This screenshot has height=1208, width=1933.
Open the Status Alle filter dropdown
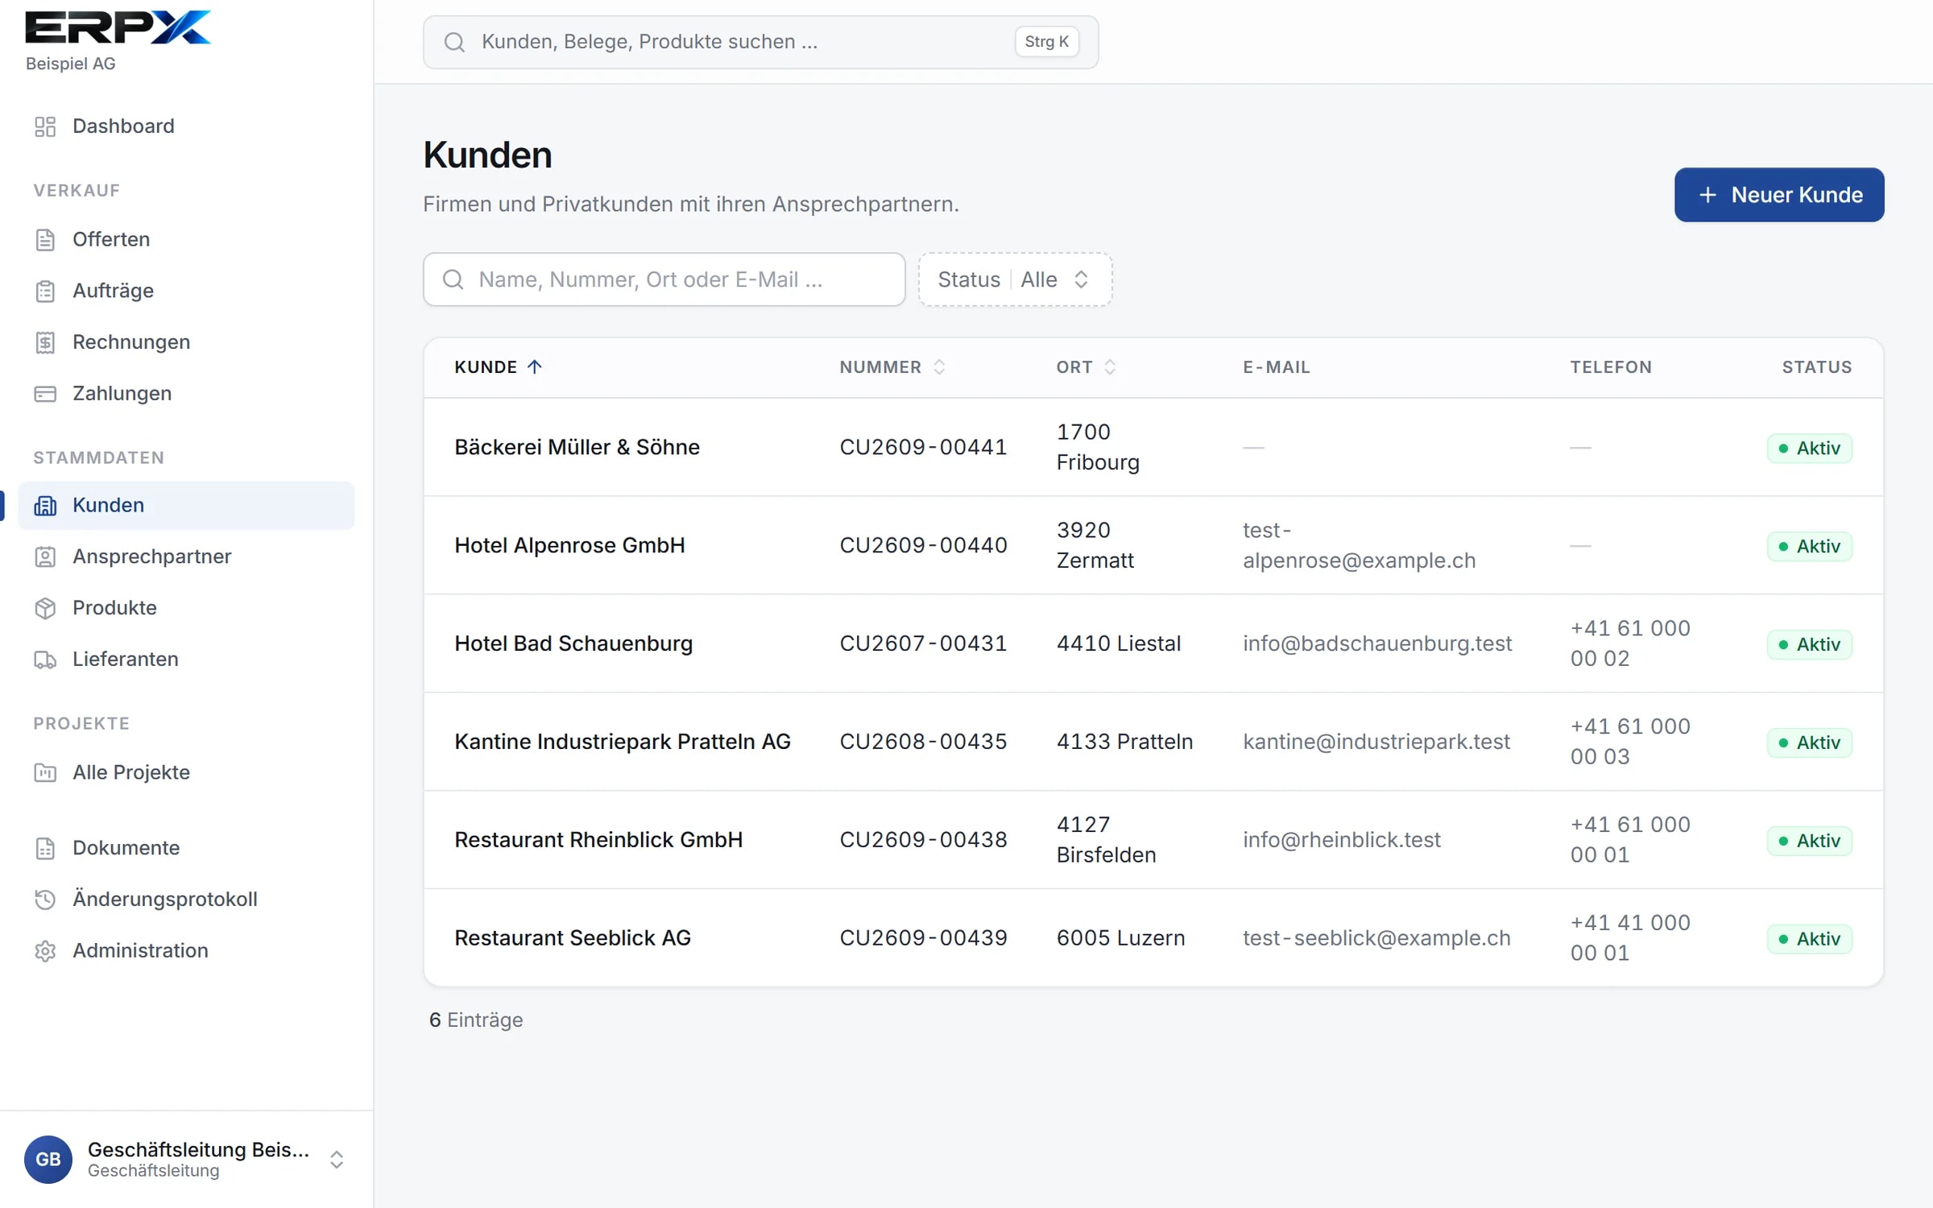coord(1015,279)
